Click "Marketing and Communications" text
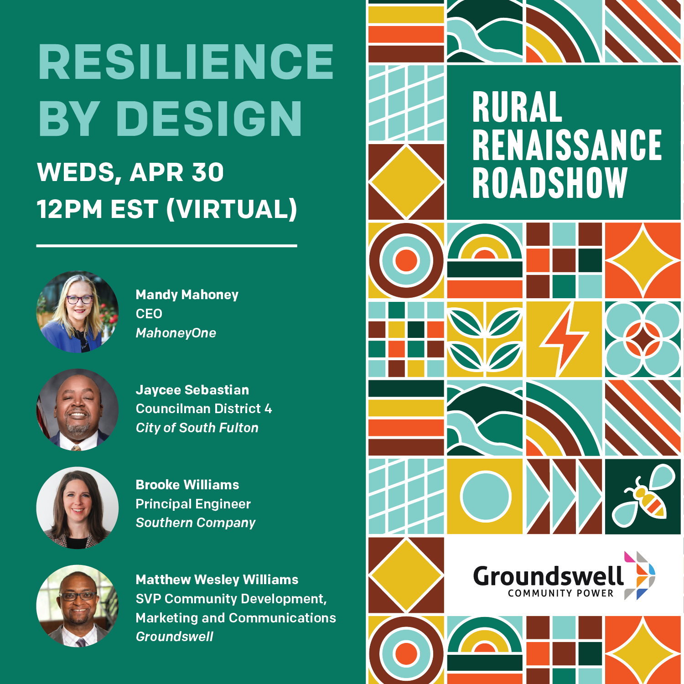684x684 pixels. 236,618
